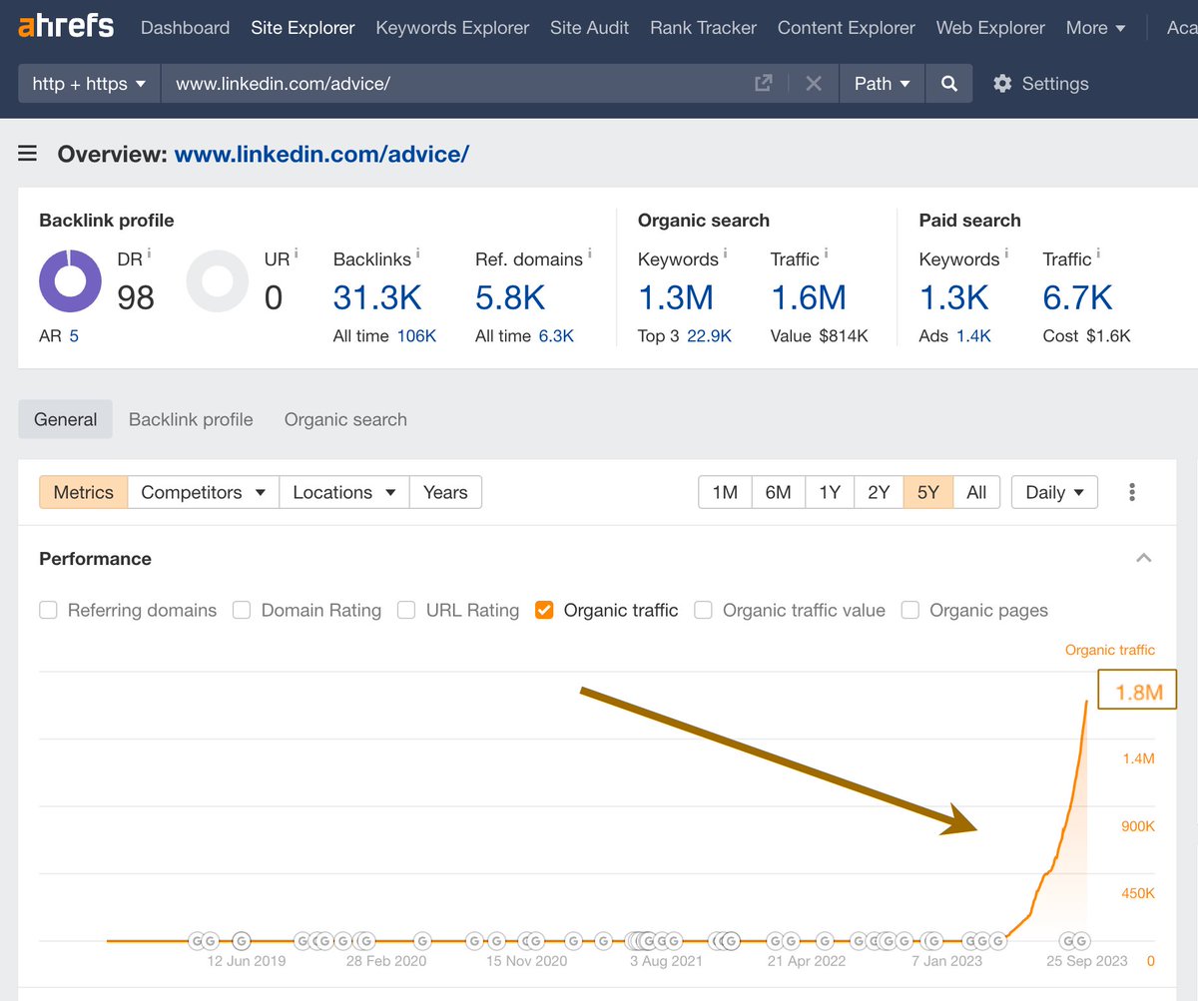Click Paid search Traffic info icon
Screen dimensions: 1198x1001
(x=1099, y=253)
